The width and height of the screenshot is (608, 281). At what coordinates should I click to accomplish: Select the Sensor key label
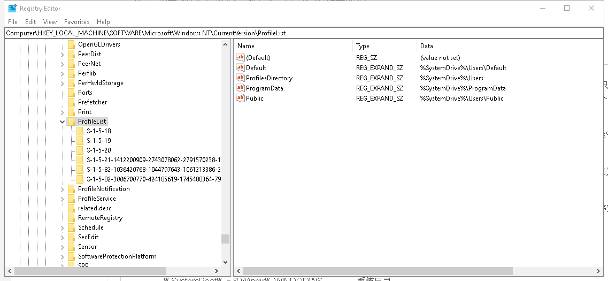(x=87, y=247)
